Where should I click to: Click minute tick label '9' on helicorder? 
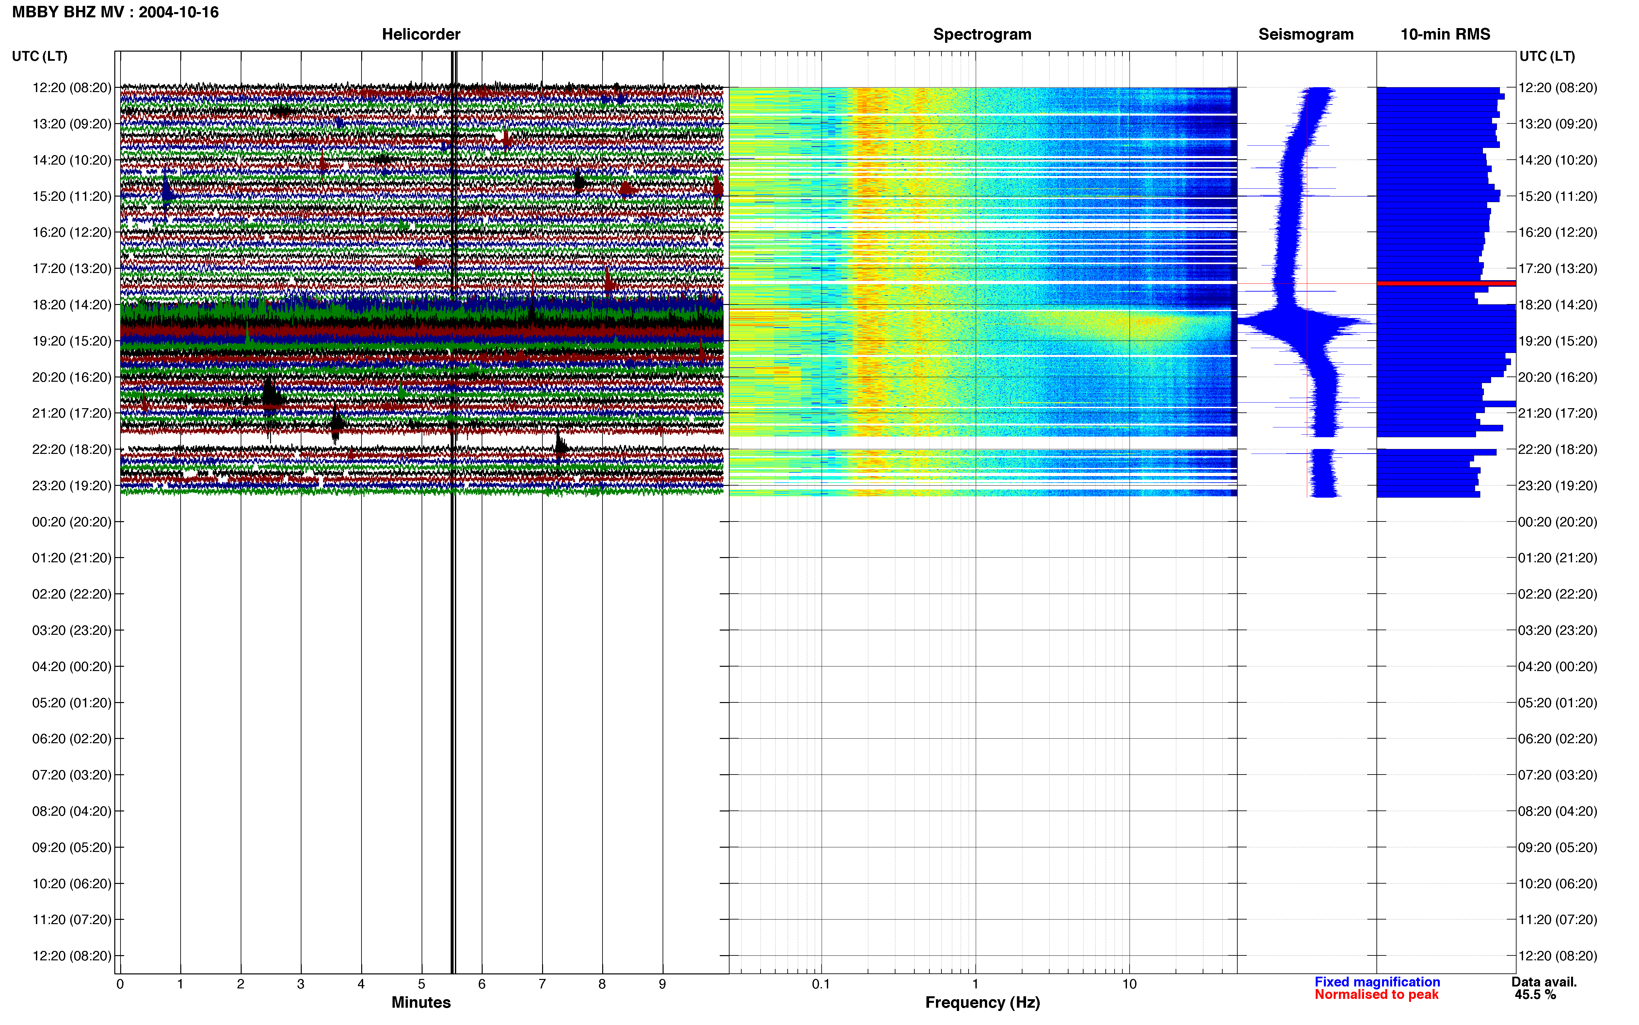click(662, 984)
